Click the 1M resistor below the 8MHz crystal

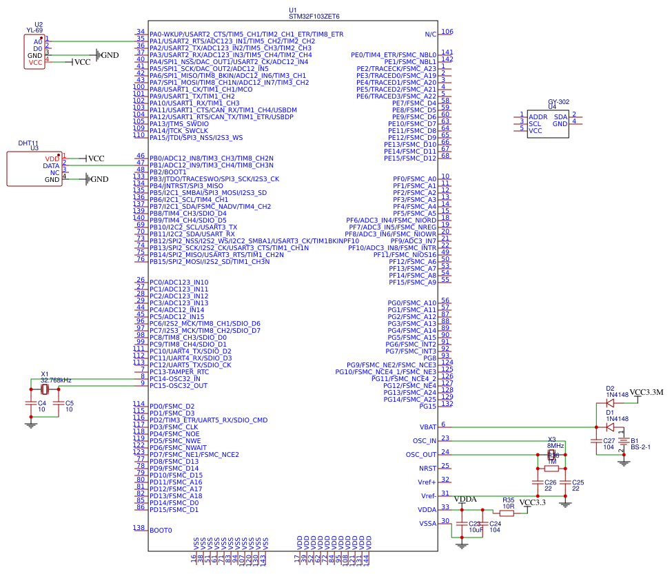click(x=551, y=469)
